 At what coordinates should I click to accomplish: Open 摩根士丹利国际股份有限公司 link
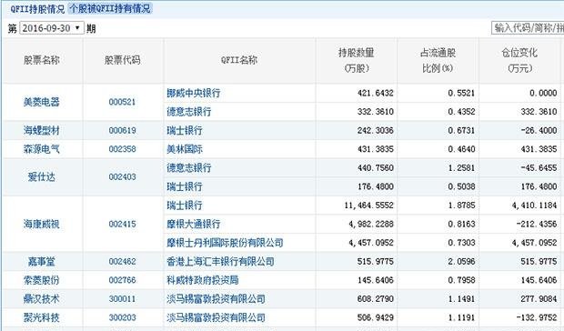point(225,243)
